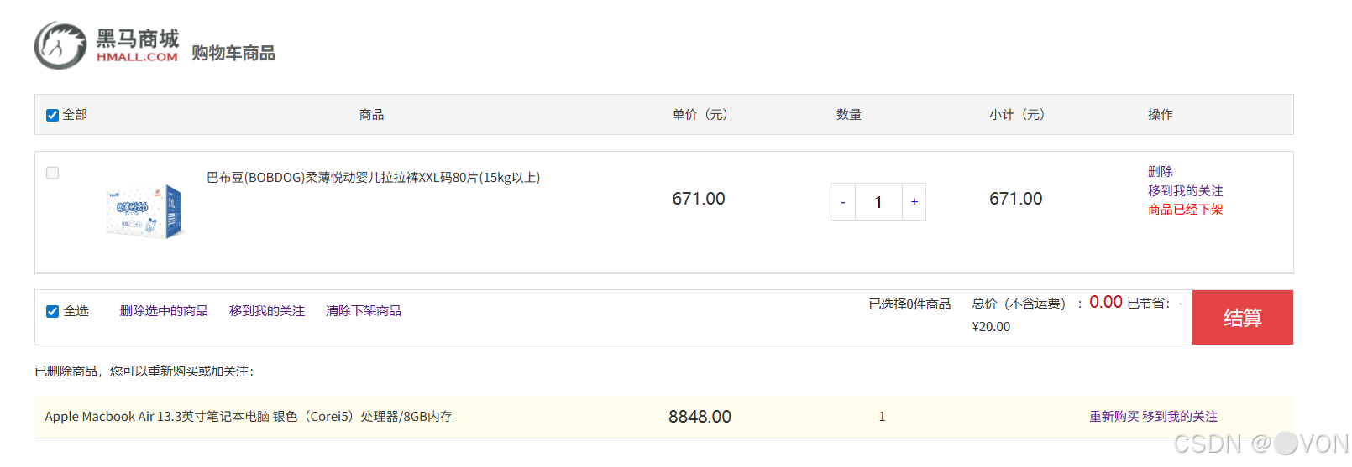Click 删除 link for the BOBDOG item
Image resolution: width=1352 pixels, height=467 pixels.
coord(1161,171)
